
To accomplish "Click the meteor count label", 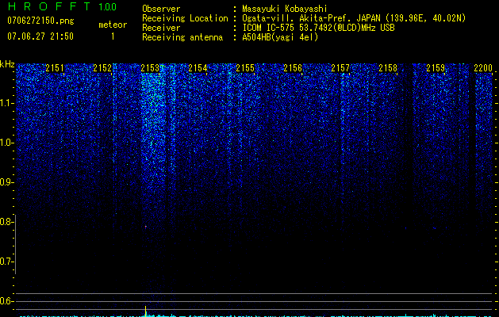I will [x=113, y=25].
